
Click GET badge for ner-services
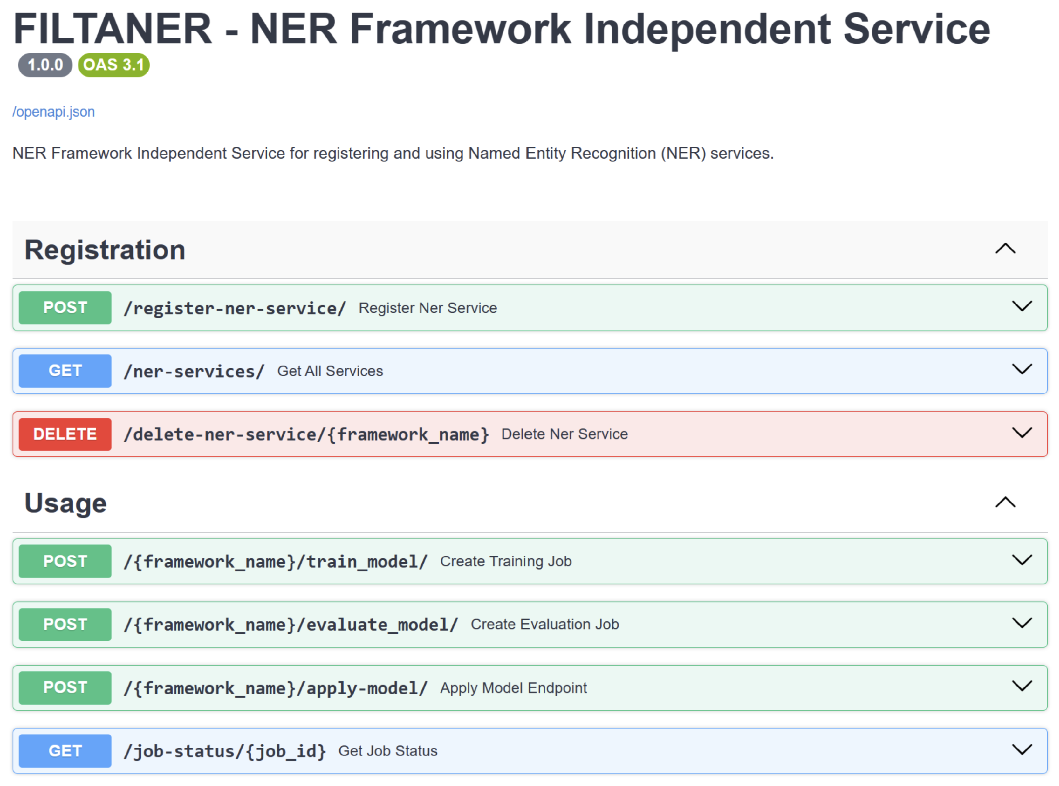click(x=65, y=371)
